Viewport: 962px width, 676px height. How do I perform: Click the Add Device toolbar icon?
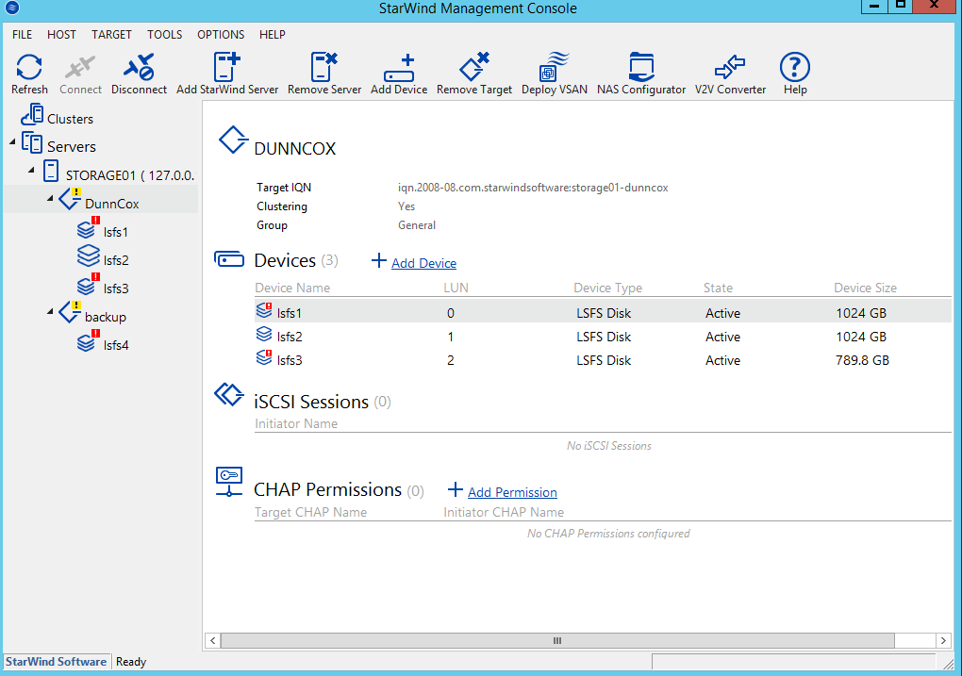tap(399, 68)
